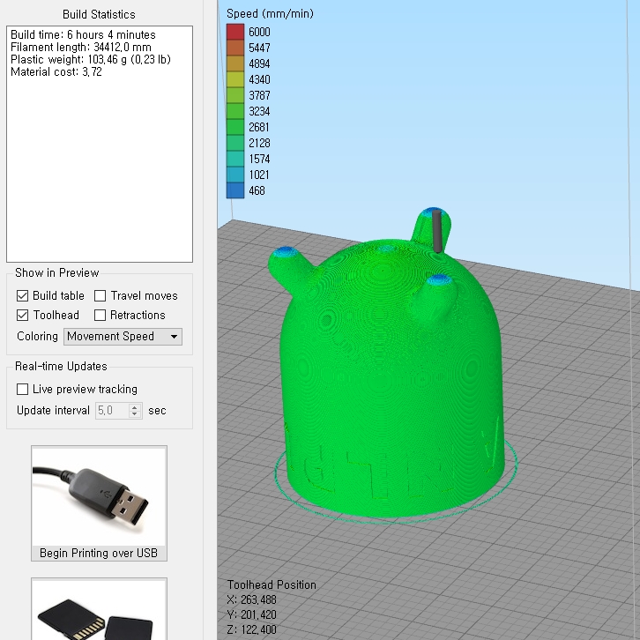Screen dimensions: 640x640
Task: Click the red 6000 speed legend swatch
Action: point(235,32)
